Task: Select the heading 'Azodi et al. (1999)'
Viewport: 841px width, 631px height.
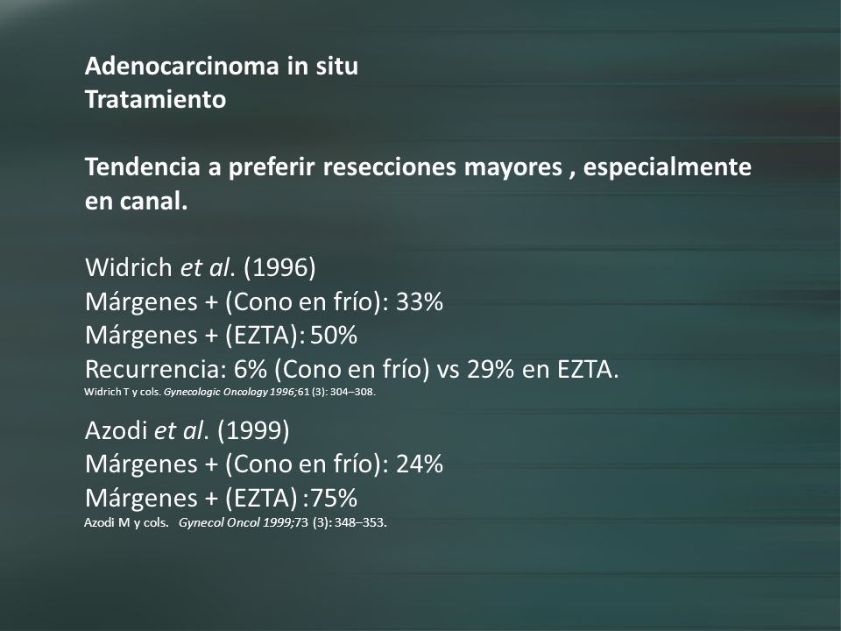Action: (x=187, y=429)
